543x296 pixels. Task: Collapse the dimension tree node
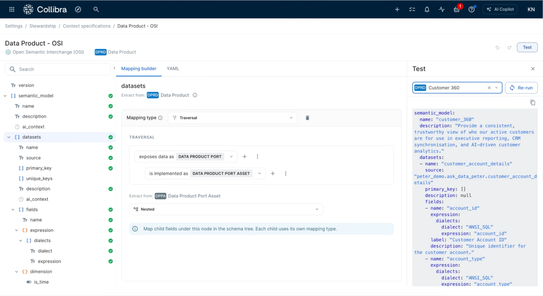coord(17,271)
